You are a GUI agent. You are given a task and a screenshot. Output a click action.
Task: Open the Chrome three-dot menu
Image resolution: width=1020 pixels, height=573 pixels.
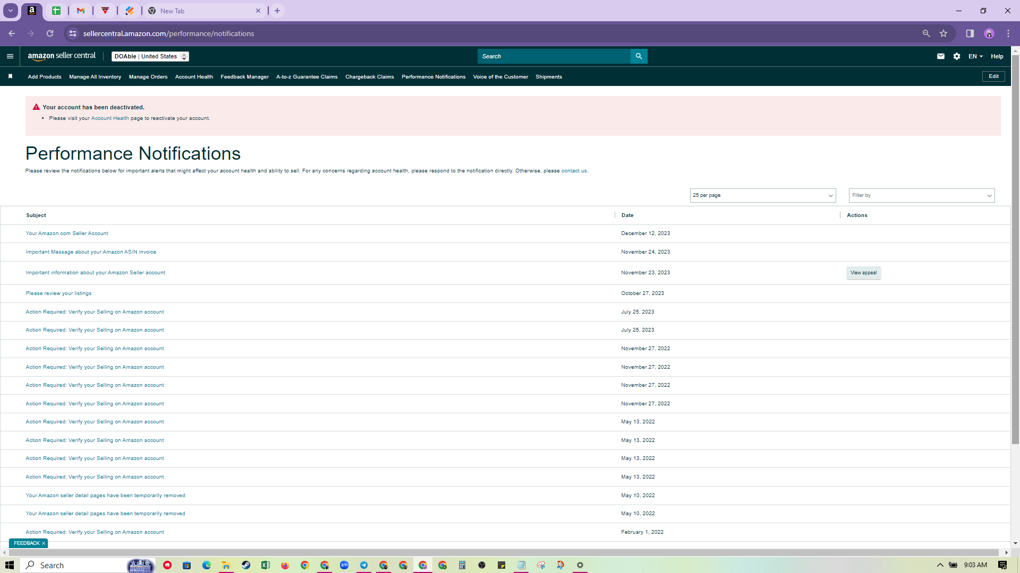point(1008,33)
